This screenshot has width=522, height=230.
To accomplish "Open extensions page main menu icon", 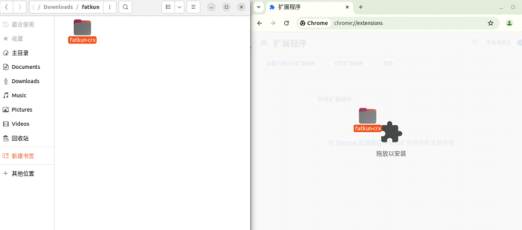I will point(264,43).
